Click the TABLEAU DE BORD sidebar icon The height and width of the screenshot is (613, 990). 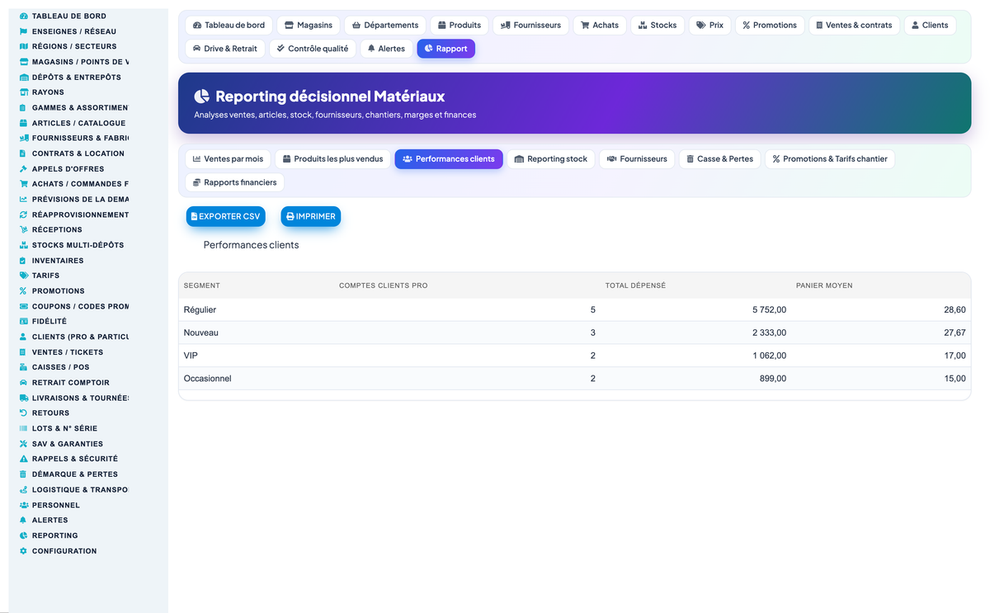click(24, 16)
